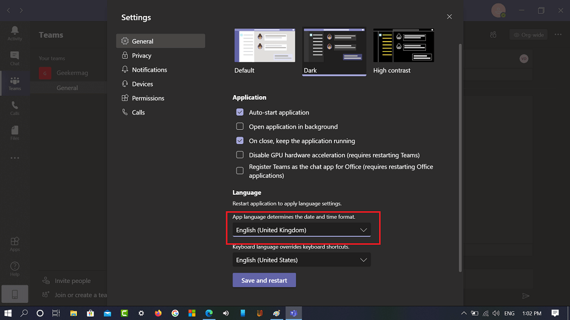Enable Open application in background
This screenshot has height=320, width=570.
tap(240, 126)
